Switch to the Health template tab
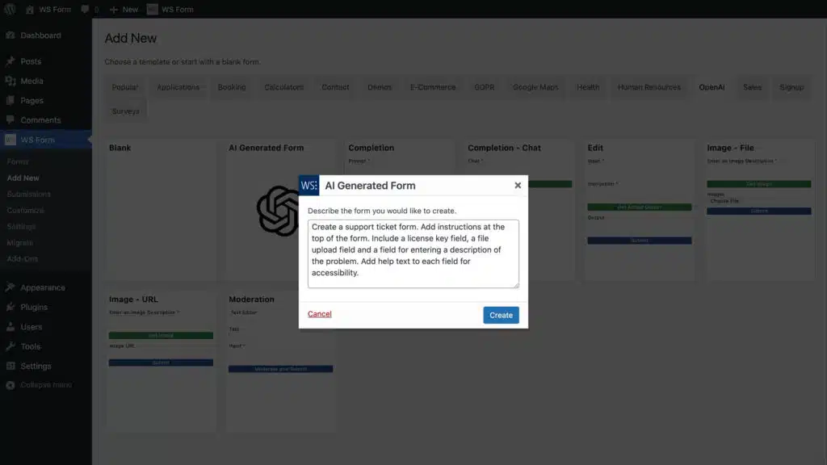Screen dimensions: 827x465 click(x=588, y=87)
